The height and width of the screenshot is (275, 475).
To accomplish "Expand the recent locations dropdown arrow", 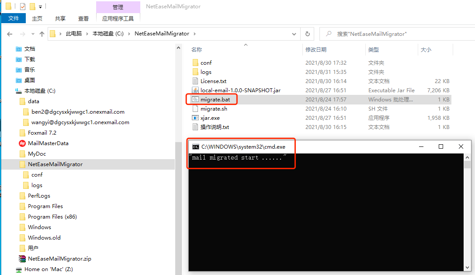I will click(x=33, y=34).
